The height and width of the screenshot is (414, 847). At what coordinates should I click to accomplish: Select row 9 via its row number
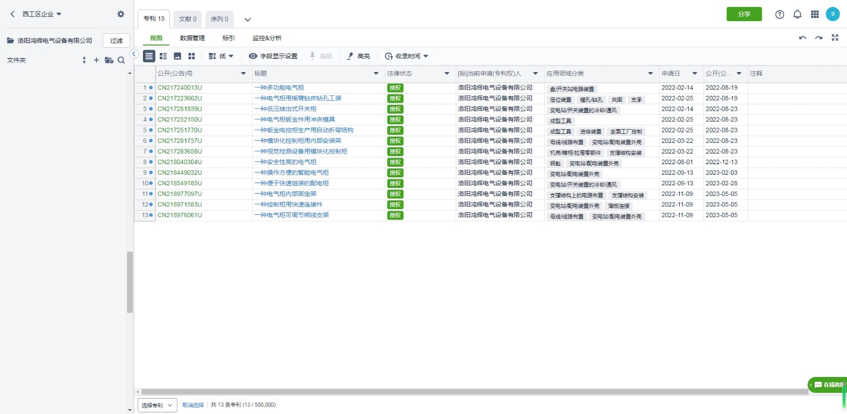[x=145, y=173]
